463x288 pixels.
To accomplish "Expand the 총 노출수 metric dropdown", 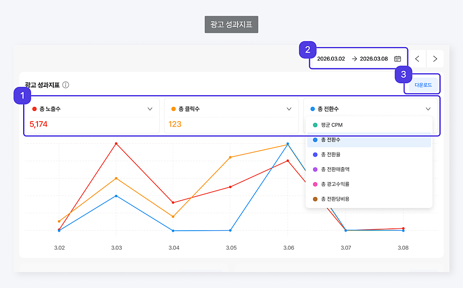I will pyautogui.click(x=150, y=109).
